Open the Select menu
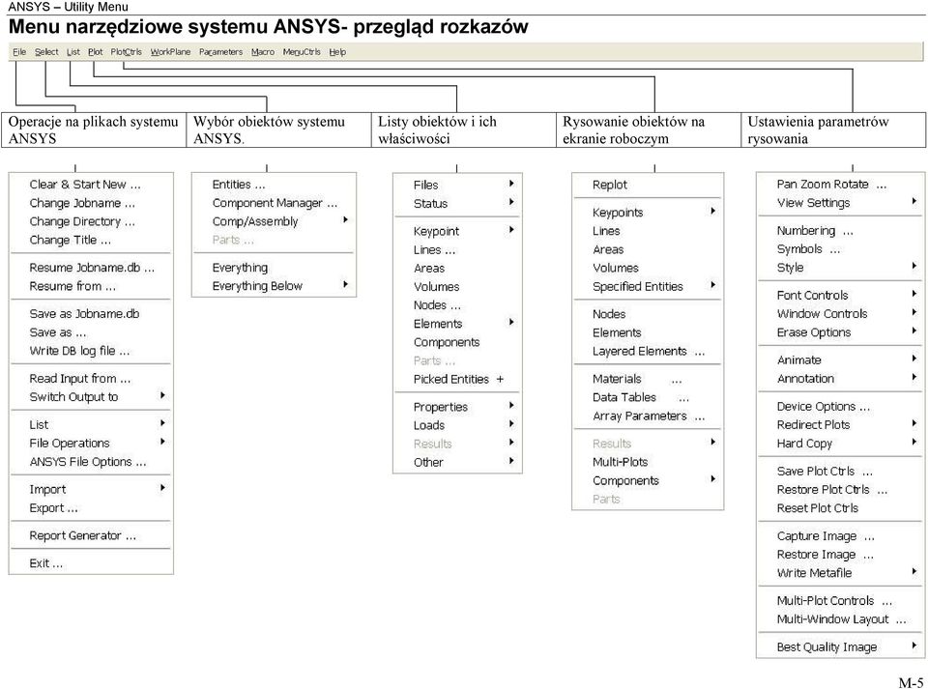The image size is (928, 689). pyautogui.click(x=46, y=52)
